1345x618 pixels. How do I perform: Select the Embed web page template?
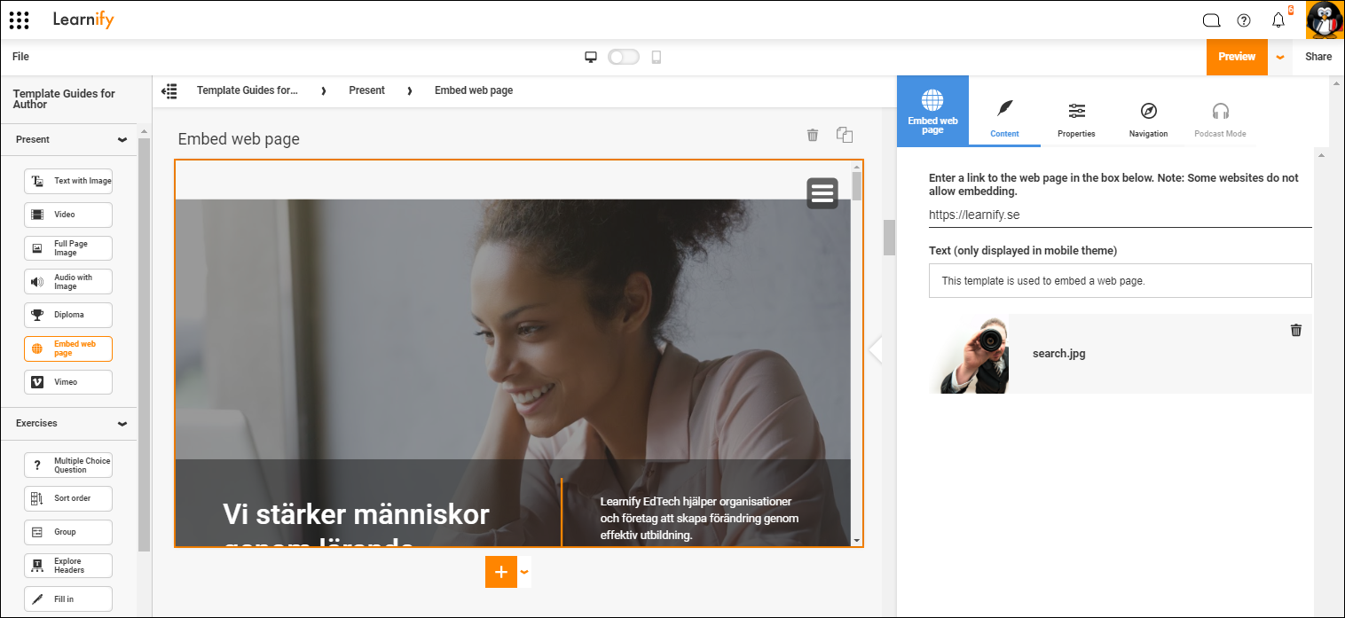click(x=68, y=348)
